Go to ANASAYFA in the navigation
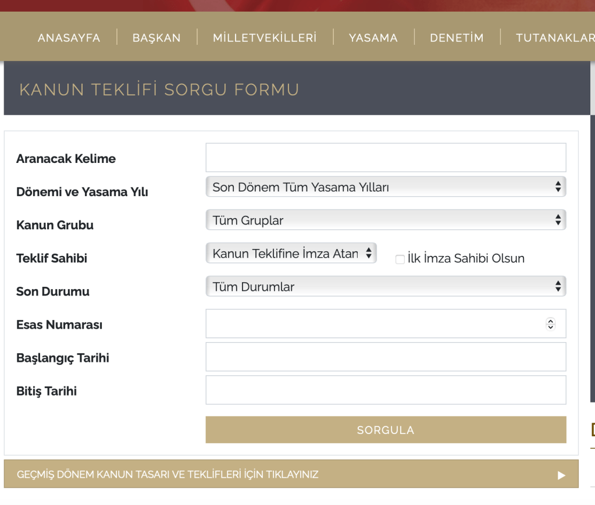This screenshot has width=595, height=505. pyautogui.click(x=69, y=38)
